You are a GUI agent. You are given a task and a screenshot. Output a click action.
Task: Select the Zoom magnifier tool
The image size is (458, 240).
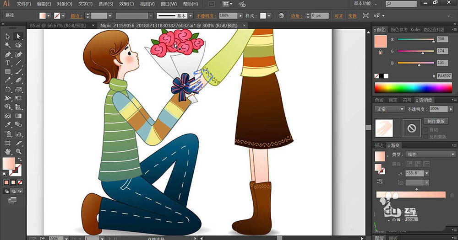click(19, 151)
